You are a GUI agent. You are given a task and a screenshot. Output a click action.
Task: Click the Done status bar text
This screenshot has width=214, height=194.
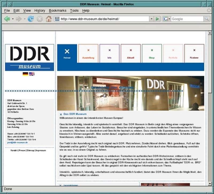(8, 189)
